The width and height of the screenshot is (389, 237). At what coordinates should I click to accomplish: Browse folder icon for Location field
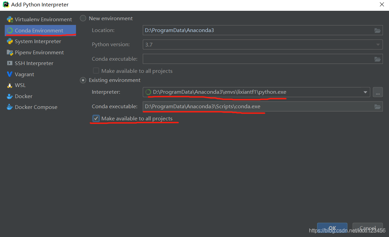(x=377, y=30)
